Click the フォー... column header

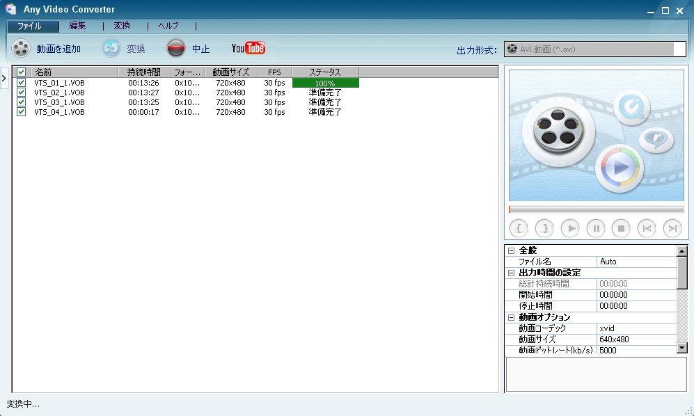pos(188,72)
